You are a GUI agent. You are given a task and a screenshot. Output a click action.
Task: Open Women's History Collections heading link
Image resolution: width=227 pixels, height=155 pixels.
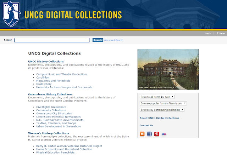point(49,133)
